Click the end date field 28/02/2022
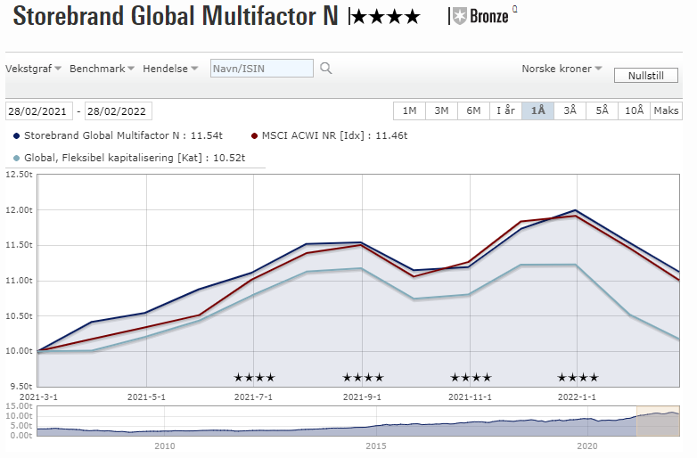 coord(119,111)
